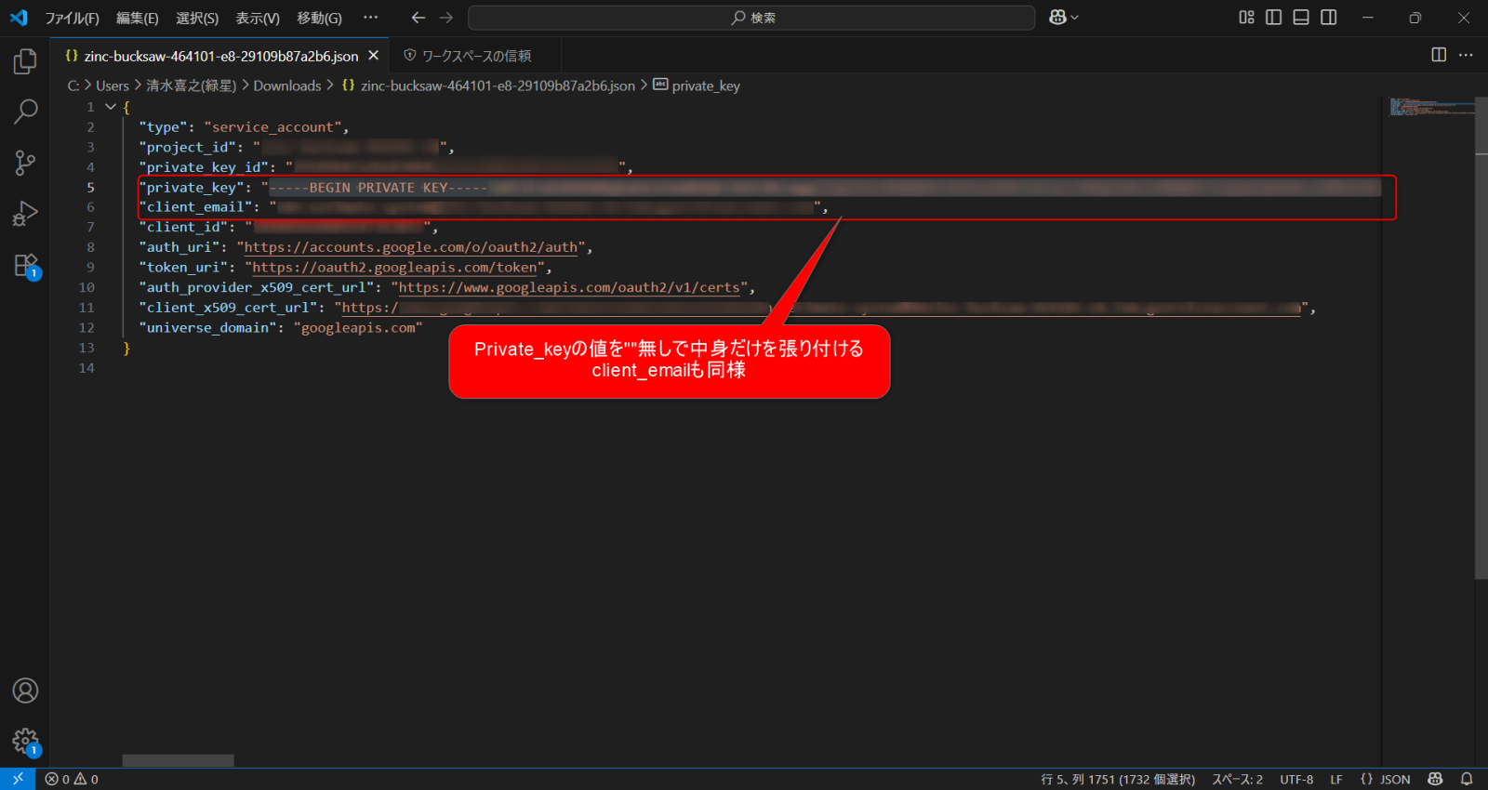Image resolution: width=1488 pixels, height=790 pixels.
Task: Open the Manage gear settings icon
Action: 25,741
